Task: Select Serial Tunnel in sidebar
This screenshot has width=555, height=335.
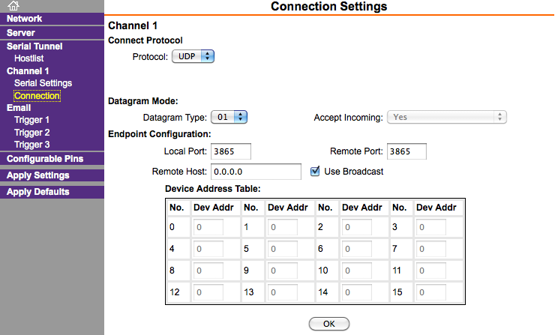Action: pyautogui.click(x=34, y=46)
